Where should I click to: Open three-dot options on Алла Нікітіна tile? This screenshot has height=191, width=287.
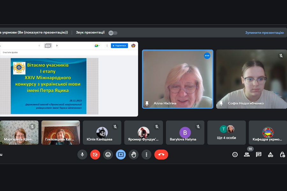pos(207,56)
